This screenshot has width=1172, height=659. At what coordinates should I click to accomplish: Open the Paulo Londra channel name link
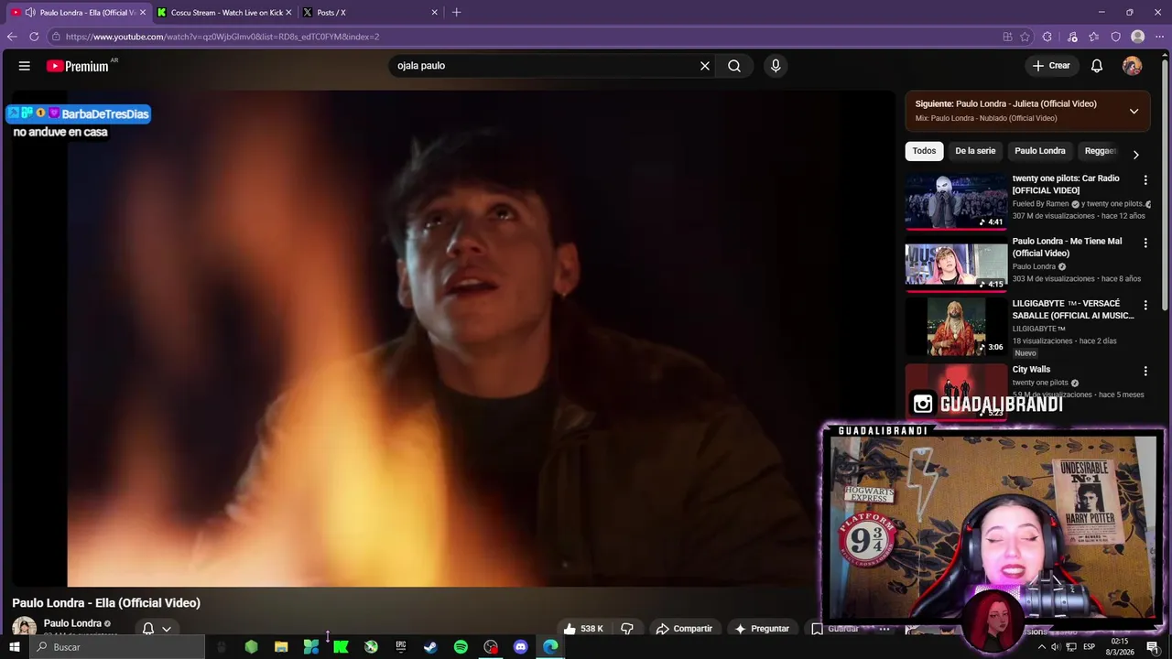coord(72,623)
